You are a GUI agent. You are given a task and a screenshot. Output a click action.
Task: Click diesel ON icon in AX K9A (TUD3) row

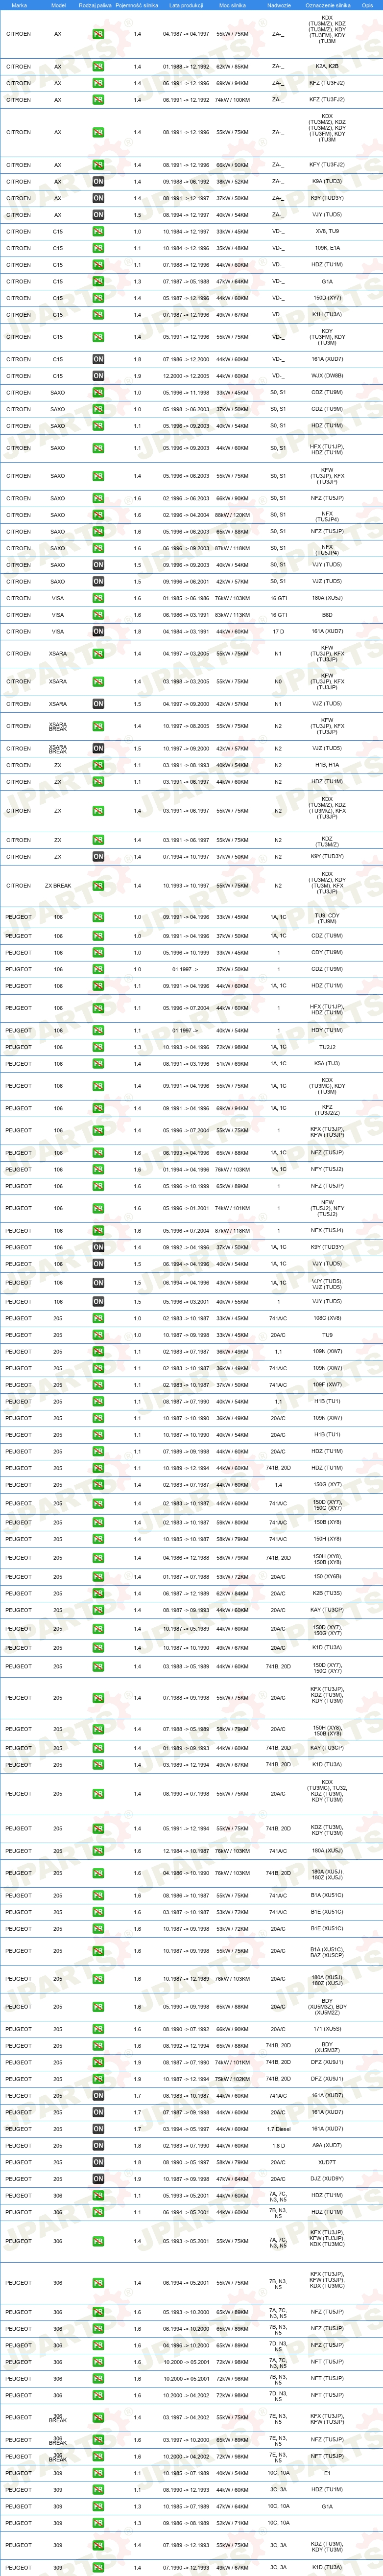(x=98, y=182)
